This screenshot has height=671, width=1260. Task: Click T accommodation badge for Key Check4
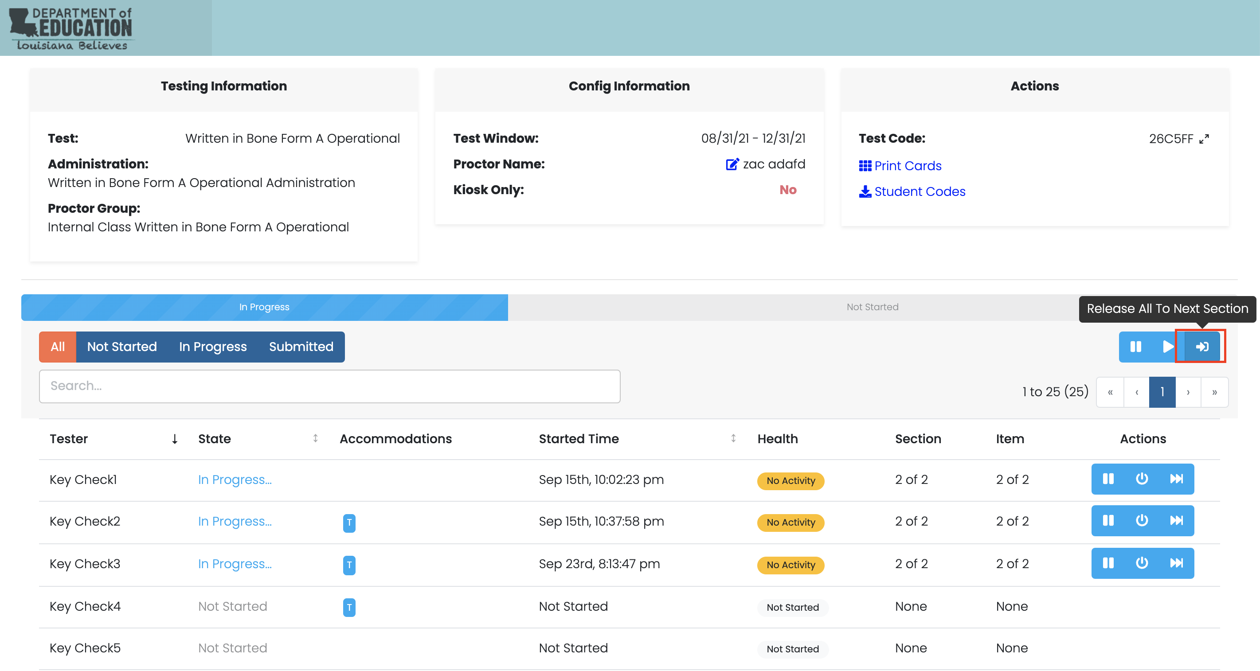(x=349, y=607)
